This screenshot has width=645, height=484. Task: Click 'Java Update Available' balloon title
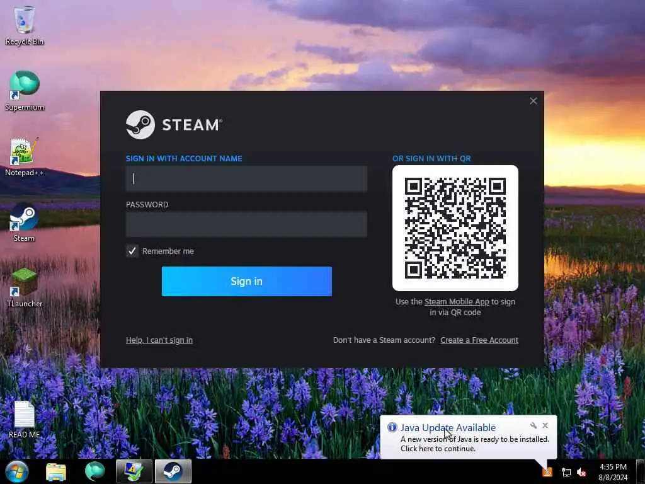click(x=448, y=428)
